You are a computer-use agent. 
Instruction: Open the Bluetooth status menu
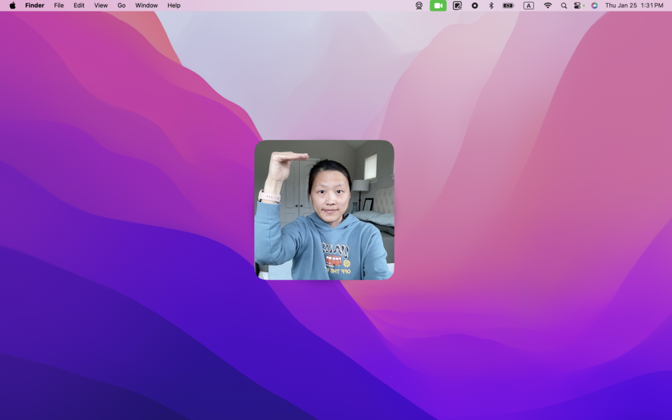[491, 5]
